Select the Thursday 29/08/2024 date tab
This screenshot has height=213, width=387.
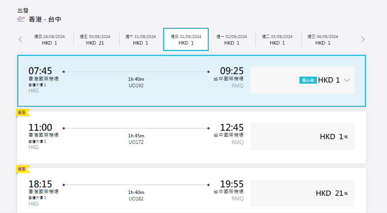pos(50,40)
